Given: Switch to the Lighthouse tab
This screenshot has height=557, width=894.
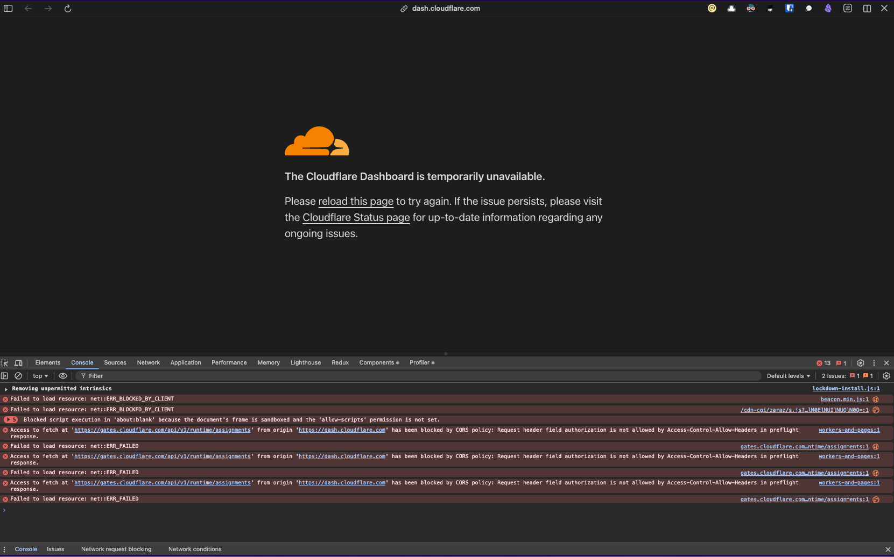Looking at the screenshot, I should click(306, 363).
